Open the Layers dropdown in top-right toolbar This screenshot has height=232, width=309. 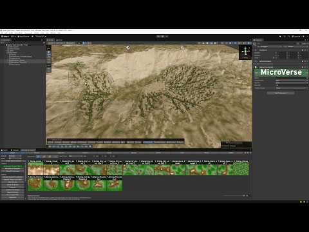(x=297, y=37)
